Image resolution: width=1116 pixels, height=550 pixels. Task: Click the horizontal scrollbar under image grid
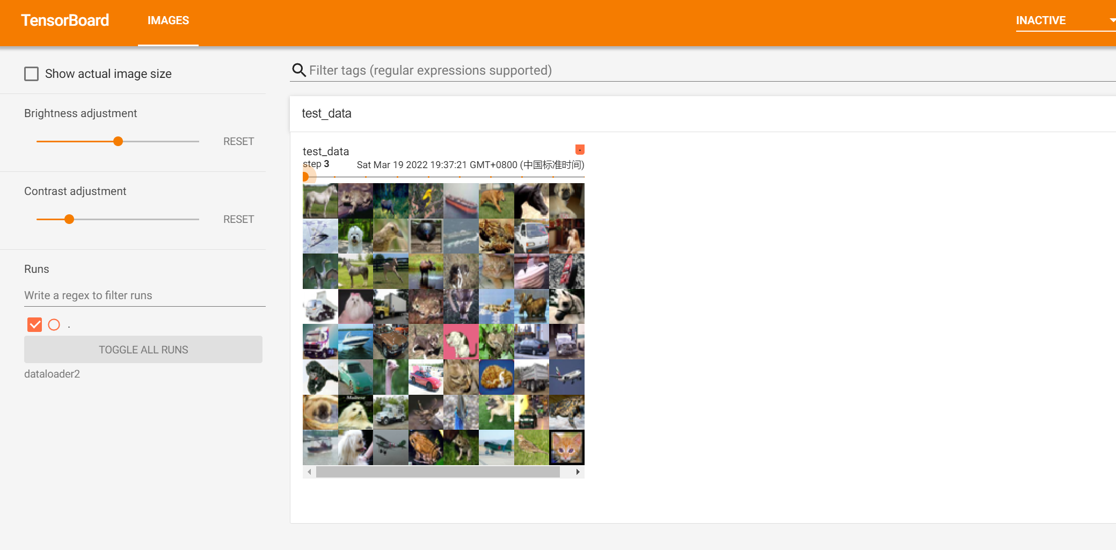point(438,472)
